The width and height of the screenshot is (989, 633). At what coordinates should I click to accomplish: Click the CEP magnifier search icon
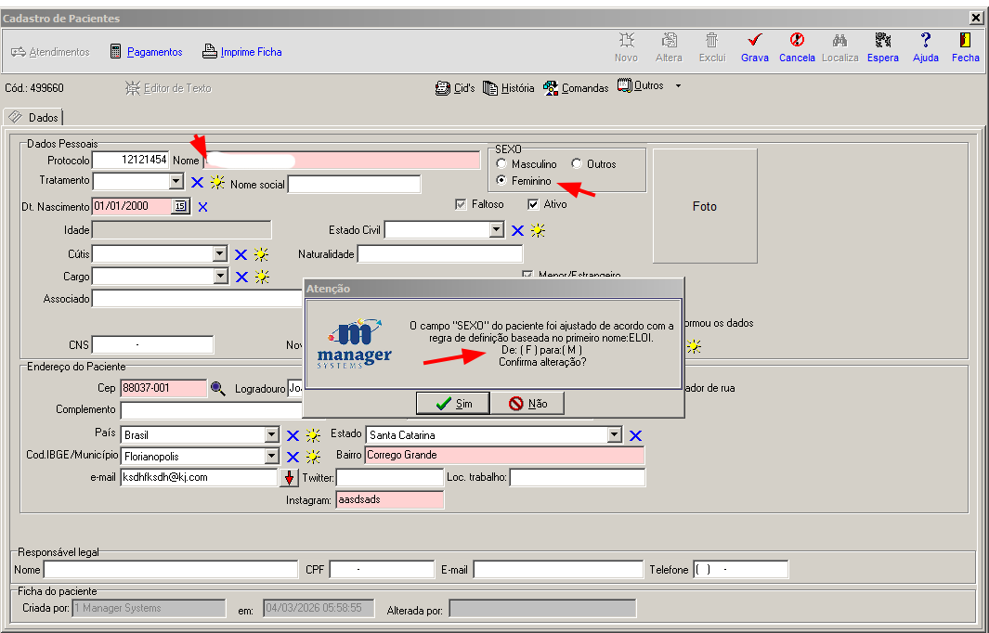point(217,388)
